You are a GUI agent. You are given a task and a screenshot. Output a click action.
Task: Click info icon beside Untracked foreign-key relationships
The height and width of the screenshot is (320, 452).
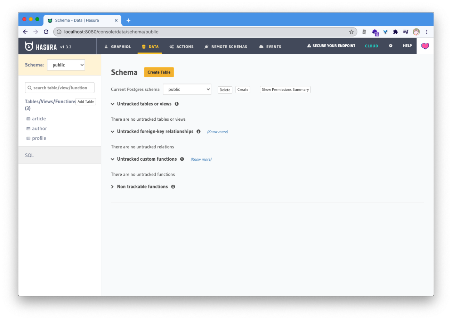[x=199, y=131]
